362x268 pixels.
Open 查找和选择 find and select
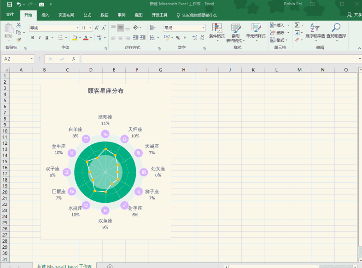(336, 32)
